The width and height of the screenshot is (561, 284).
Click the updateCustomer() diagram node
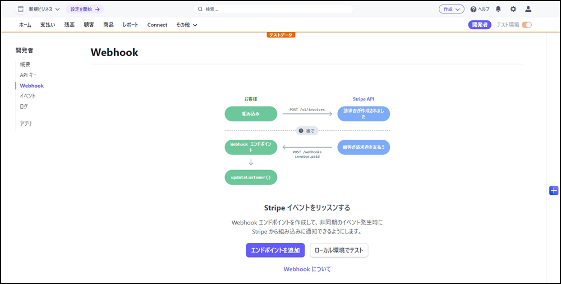tap(251, 177)
